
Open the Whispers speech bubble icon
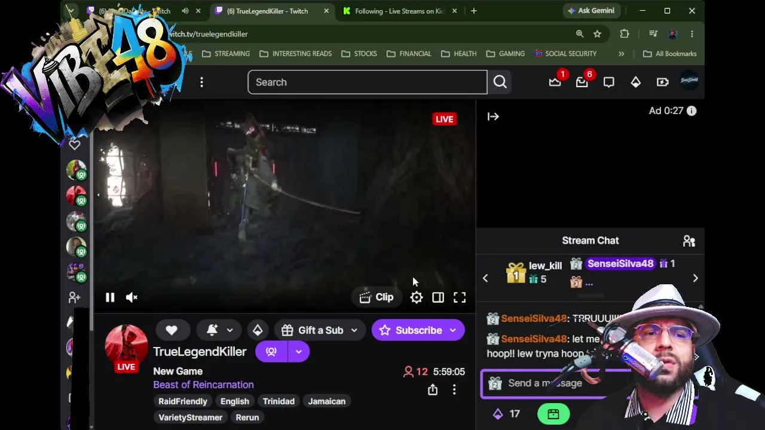coord(609,82)
